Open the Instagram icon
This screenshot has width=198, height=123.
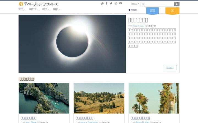click(x=116, y=3)
